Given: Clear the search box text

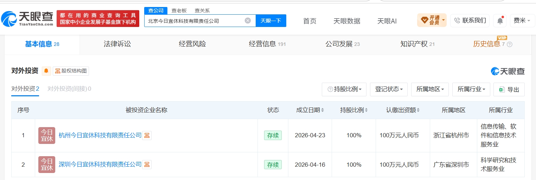Looking at the screenshot, I should (x=248, y=21).
